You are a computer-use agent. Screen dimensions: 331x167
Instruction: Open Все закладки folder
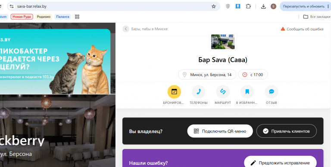click(317, 17)
